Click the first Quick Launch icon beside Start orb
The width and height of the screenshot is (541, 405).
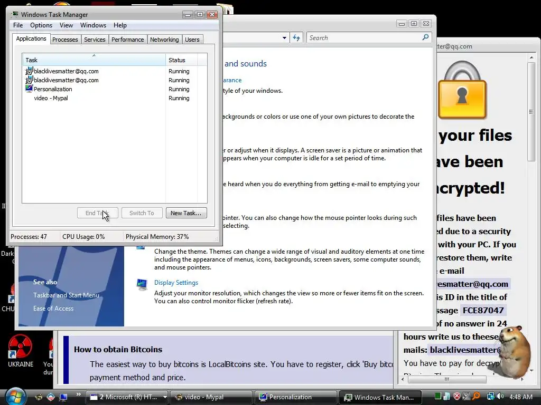38,397
